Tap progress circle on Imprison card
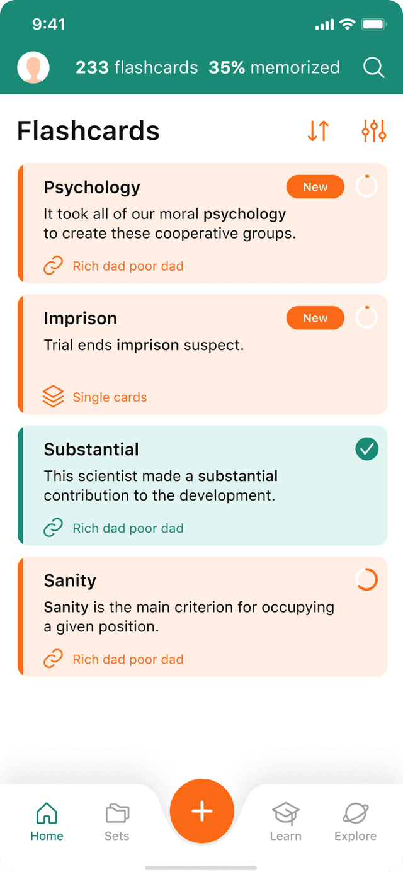 pyautogui.click(x=366, y=318)
